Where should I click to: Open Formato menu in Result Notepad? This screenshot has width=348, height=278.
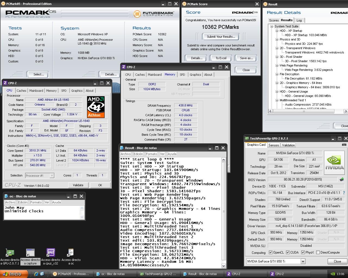(151, 154)
